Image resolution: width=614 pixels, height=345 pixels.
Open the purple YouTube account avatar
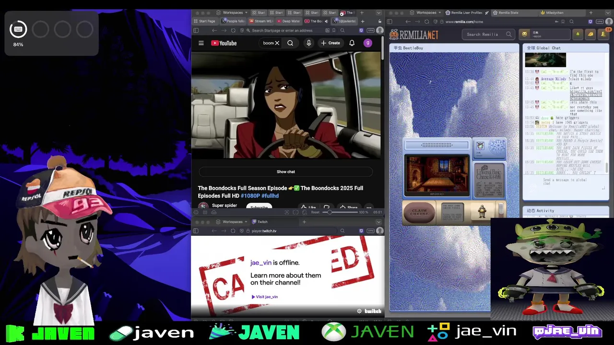[367, 43]
